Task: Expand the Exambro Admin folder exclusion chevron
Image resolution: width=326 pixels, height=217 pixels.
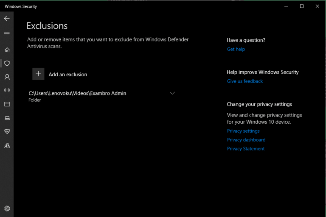Action: coord(172,93)
